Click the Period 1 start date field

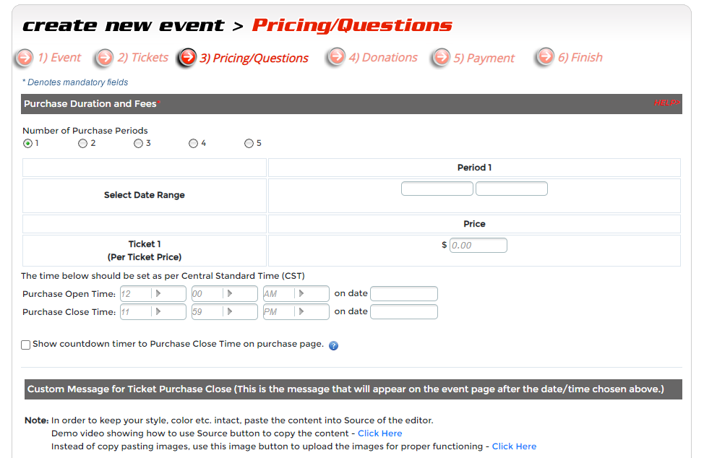coord(437,189)
